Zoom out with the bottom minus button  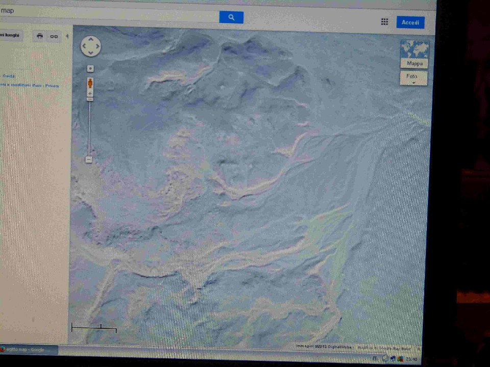pyautogui.click(x=89, y=160)
